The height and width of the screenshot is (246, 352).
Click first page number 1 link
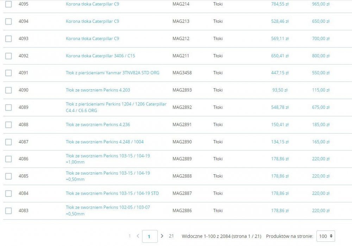pyautogui.click(x=130, y=236)
